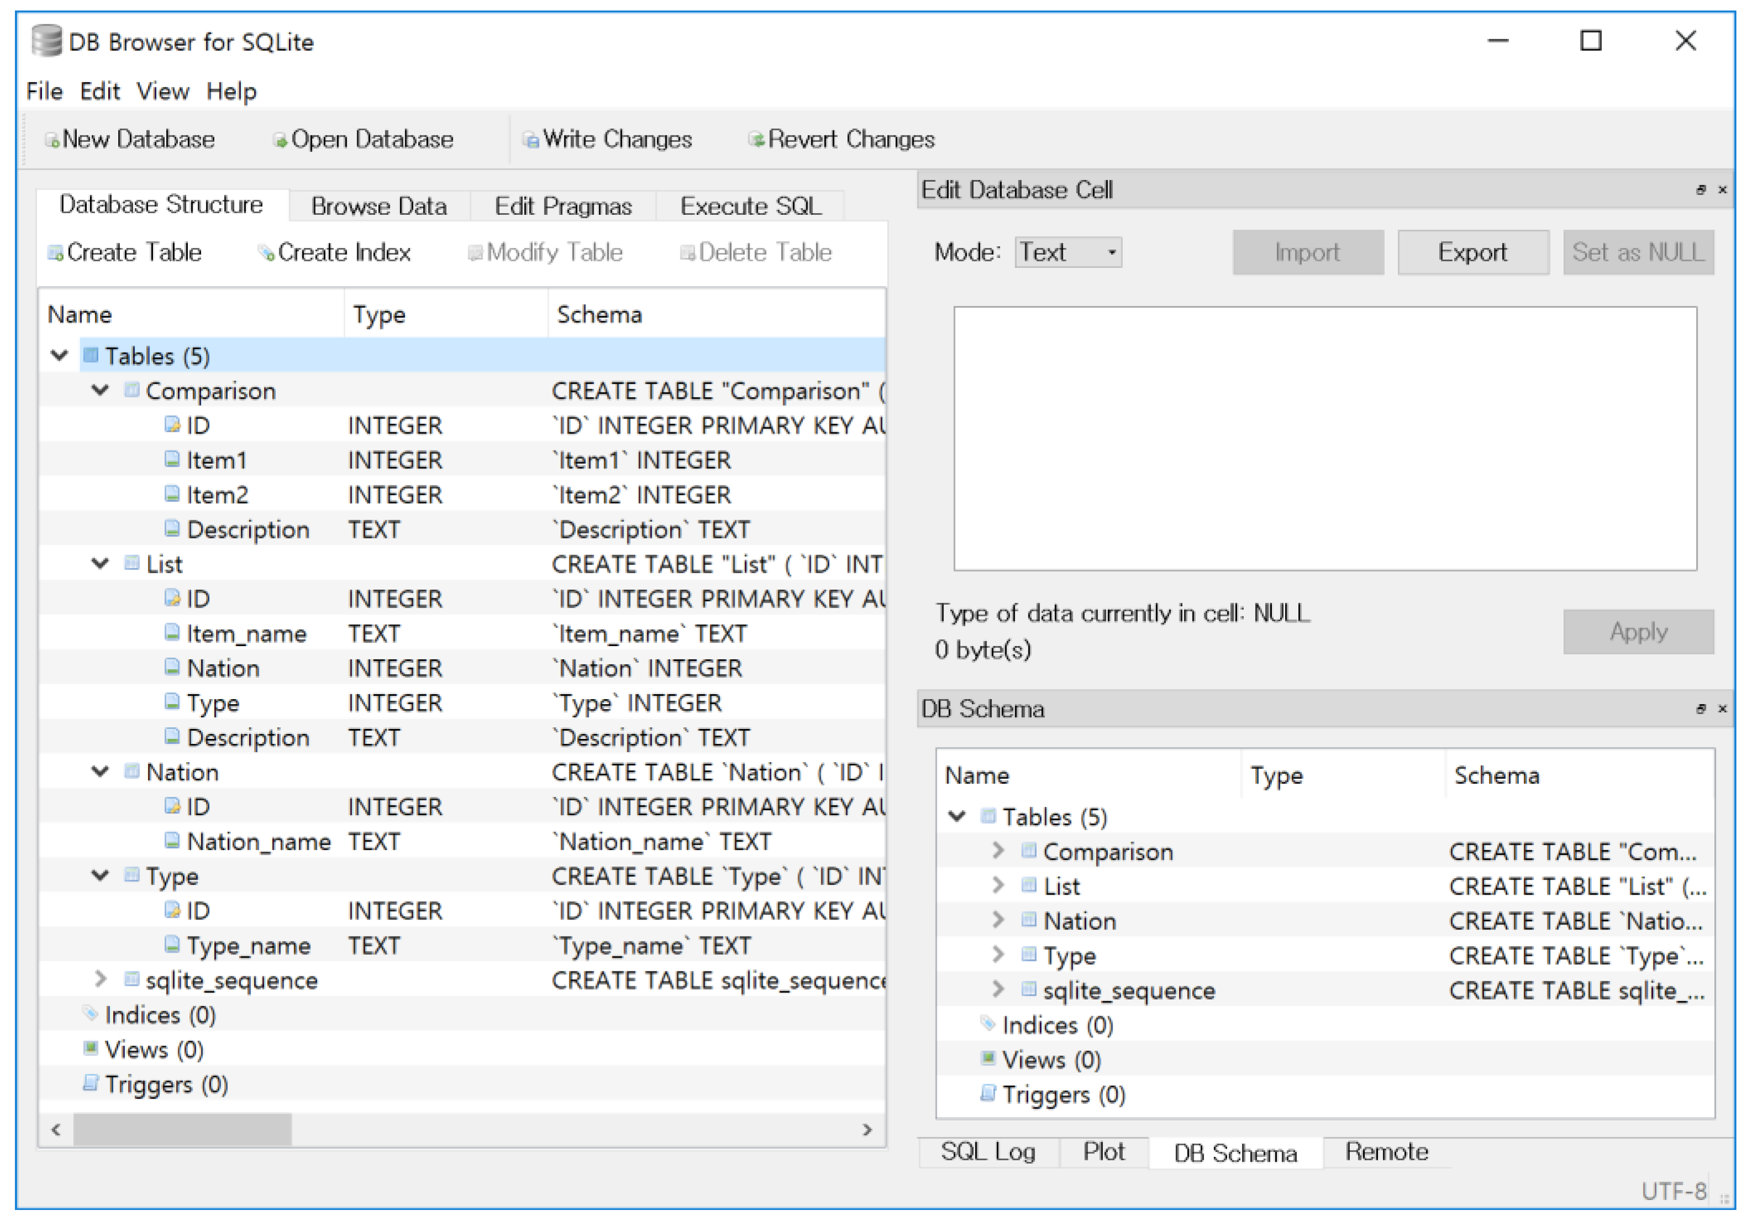
Task: Open the Mode dropdown set to Text
Action: 1069,253
